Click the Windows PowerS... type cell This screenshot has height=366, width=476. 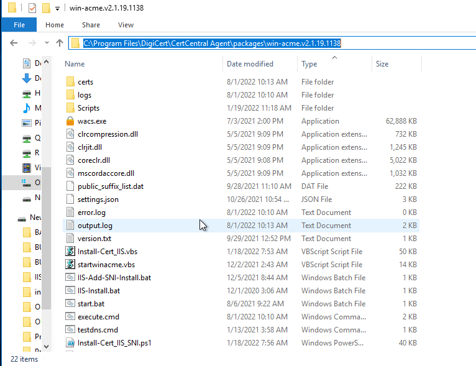pos(332,343)
